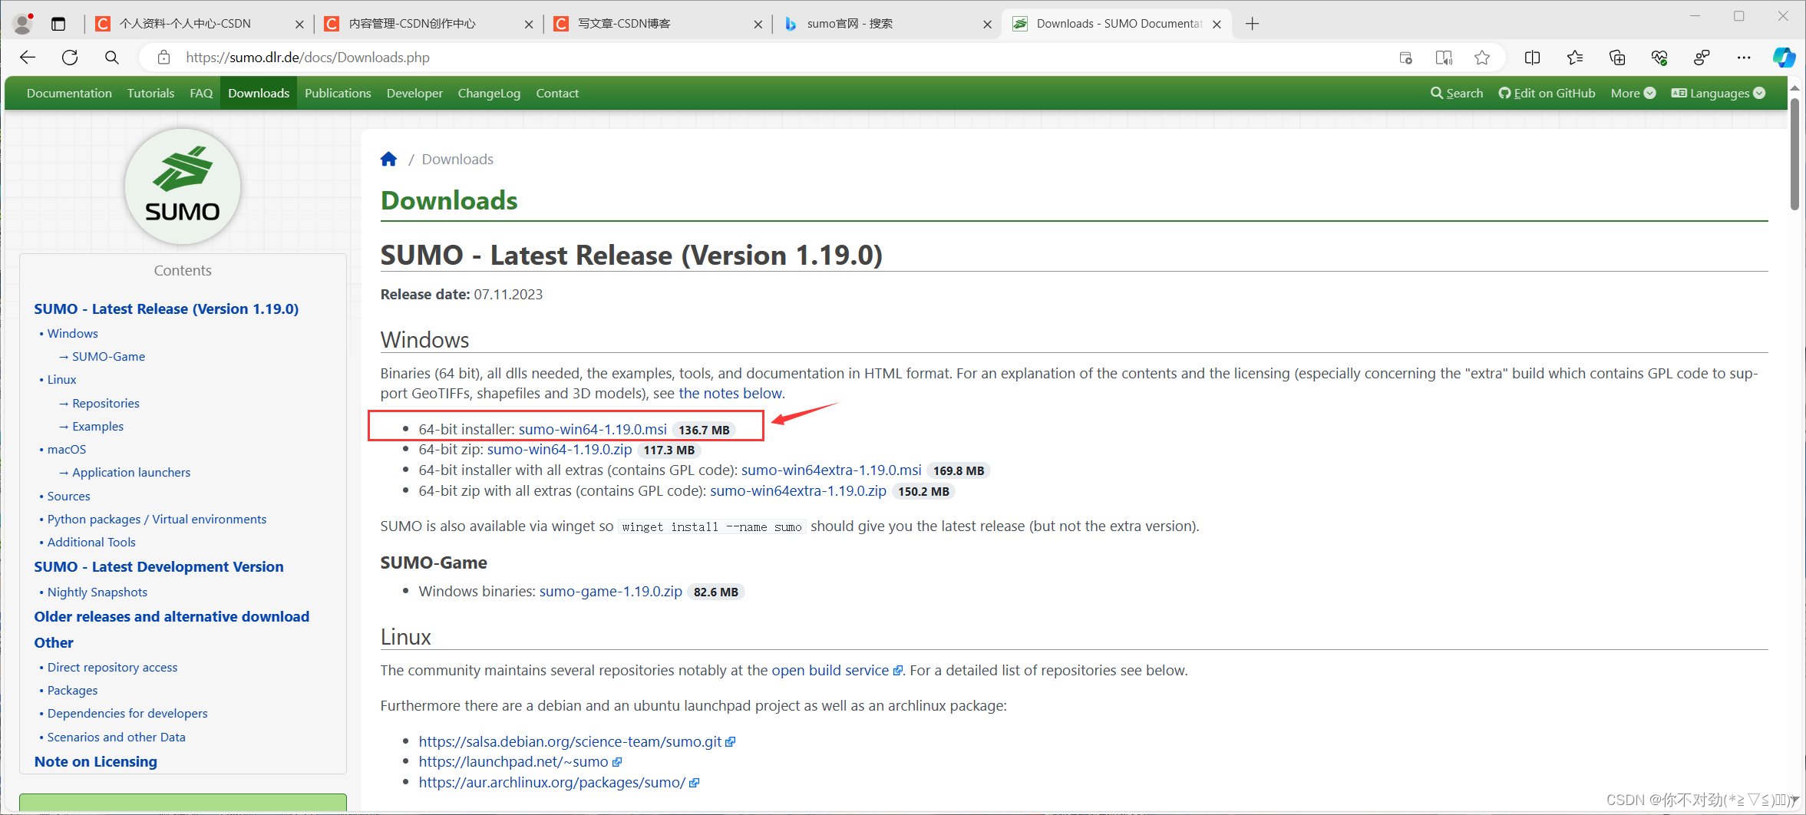Jump to Python packages / Virtual environments
Image resolution: width=1806 pixels, height=815 pixels.
(157, 520)
